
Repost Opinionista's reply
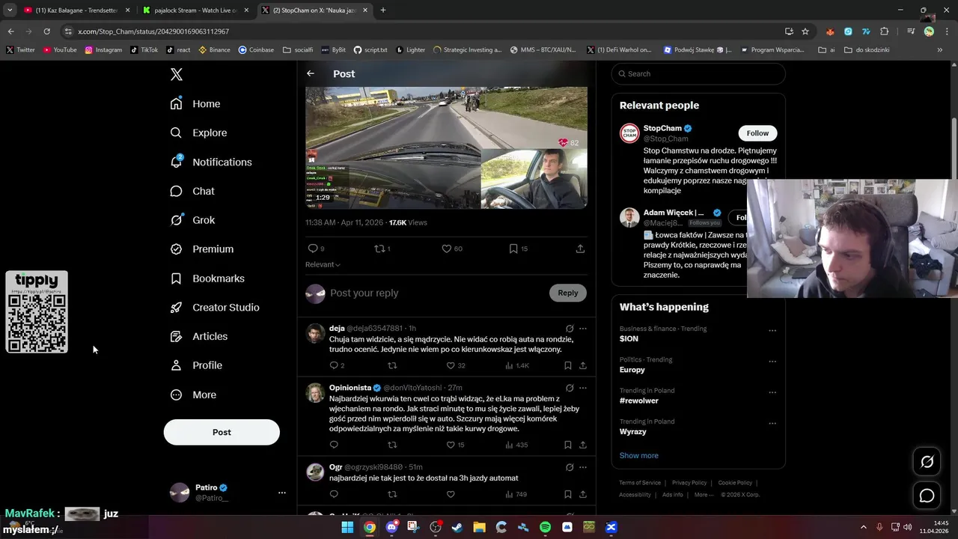coord(392,445)
